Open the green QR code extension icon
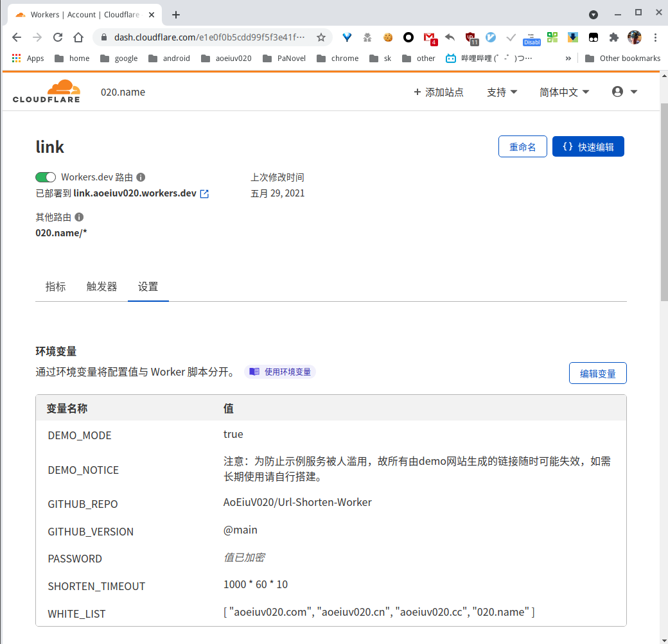The image size is (668, 644). pyautogui.click(x=552, y=37)
